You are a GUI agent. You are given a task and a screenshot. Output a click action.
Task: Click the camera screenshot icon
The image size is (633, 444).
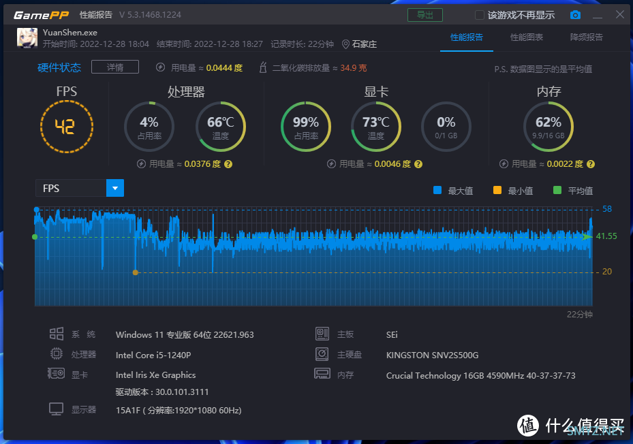[x=575, y=15]
